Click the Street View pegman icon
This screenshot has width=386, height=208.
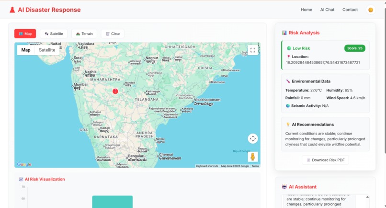(253, 157)
